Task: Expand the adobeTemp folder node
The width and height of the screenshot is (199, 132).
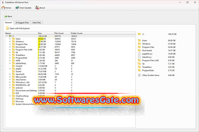Action: tap(10, 63)
